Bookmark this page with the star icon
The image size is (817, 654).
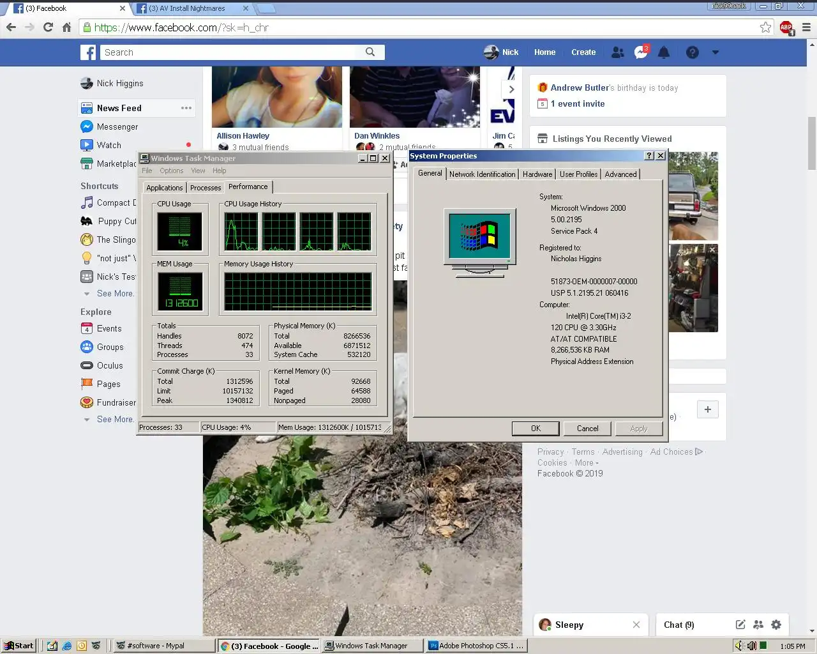pyautogui.click(x=765, y=27)
